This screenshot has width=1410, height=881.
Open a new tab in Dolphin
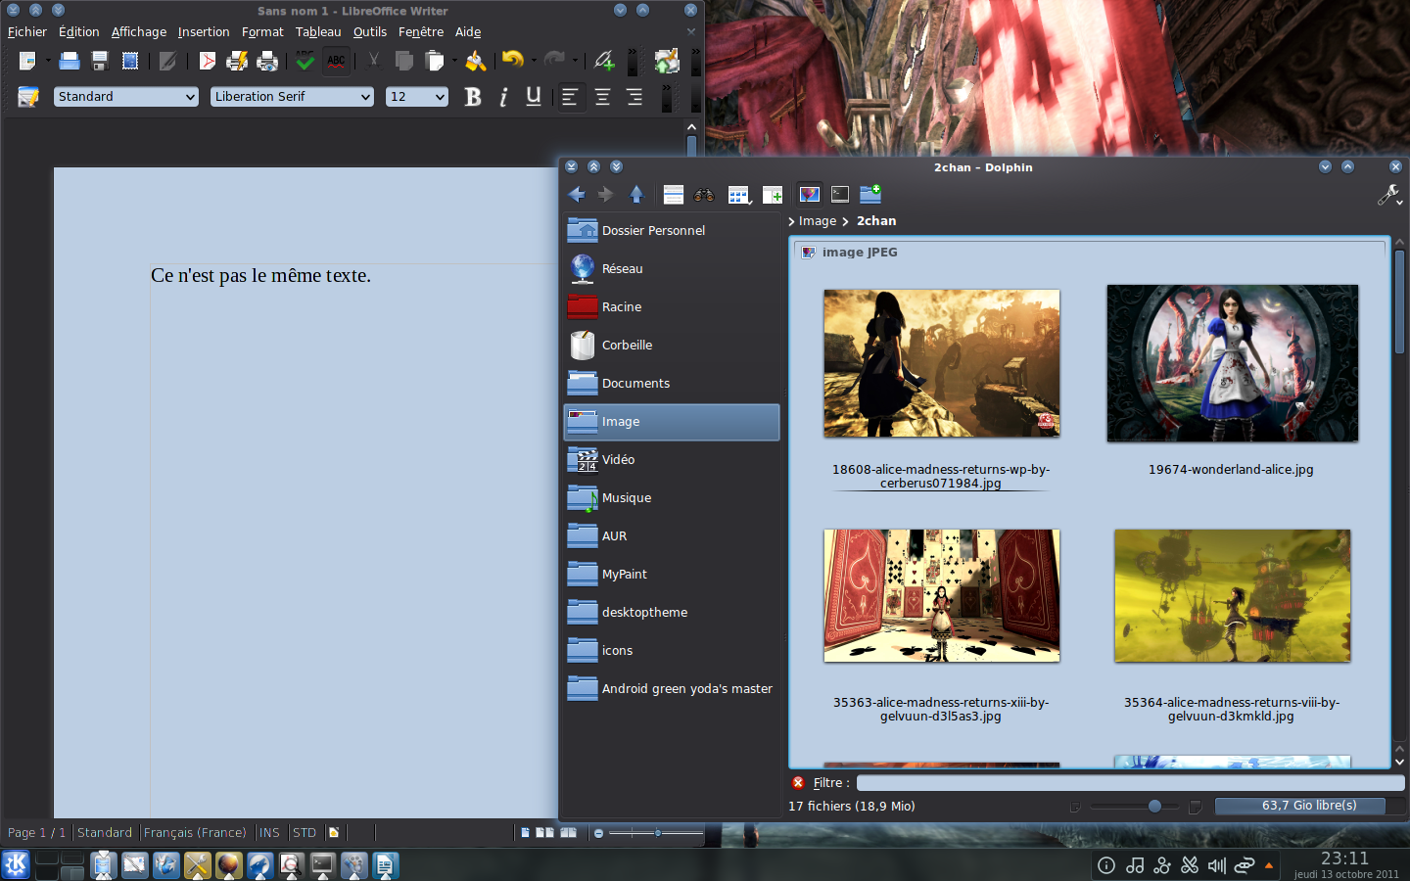[x=773, y=195]
